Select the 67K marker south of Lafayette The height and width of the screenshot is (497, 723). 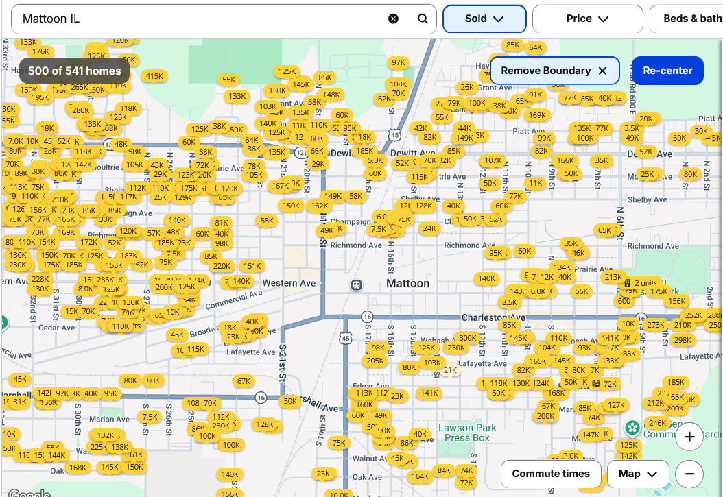[244, 381]
